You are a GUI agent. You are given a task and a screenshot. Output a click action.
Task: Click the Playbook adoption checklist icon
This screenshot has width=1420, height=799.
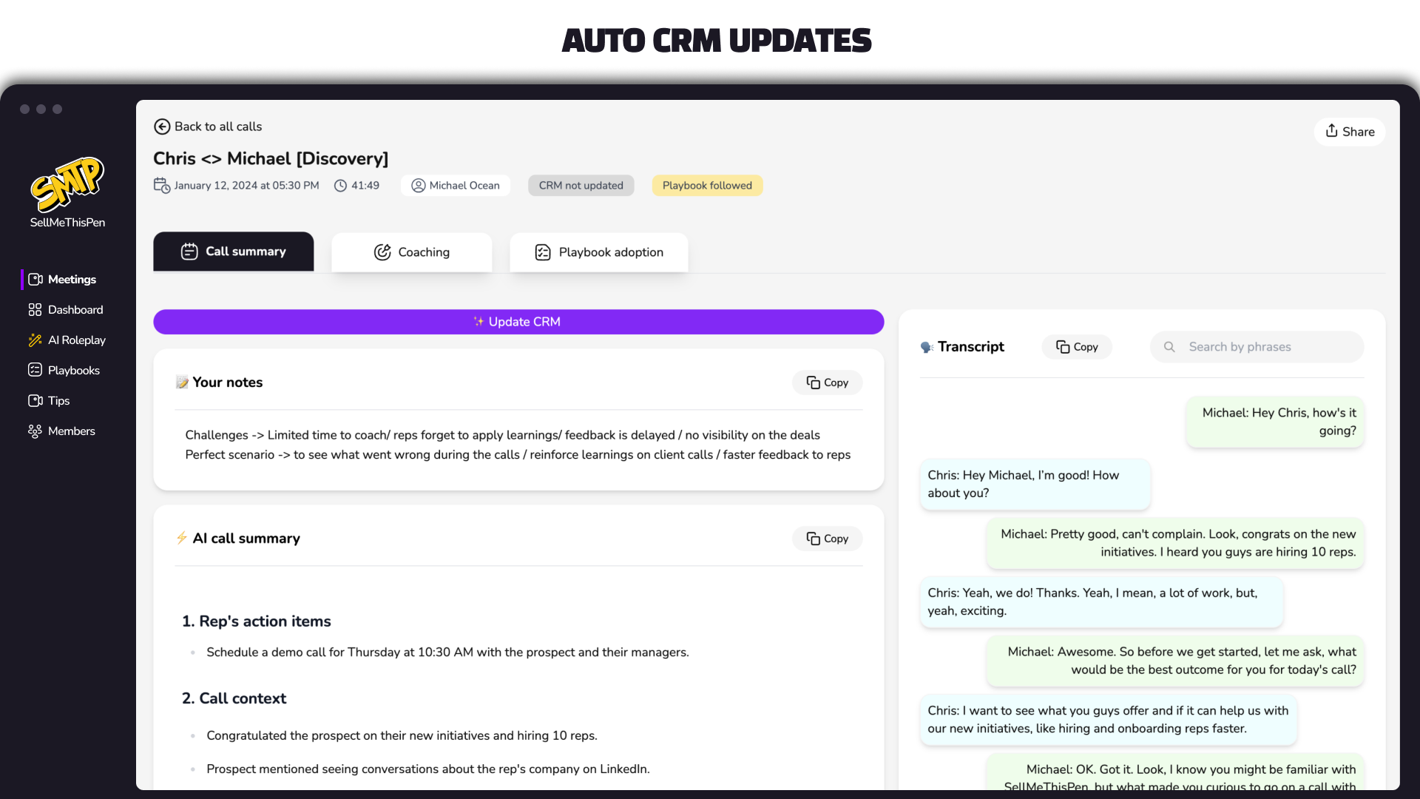(x=543, y=252)
